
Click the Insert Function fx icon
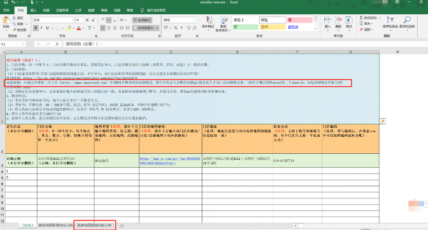(57, 44)
